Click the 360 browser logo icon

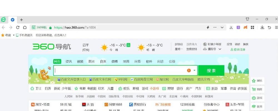pos(3,19)
